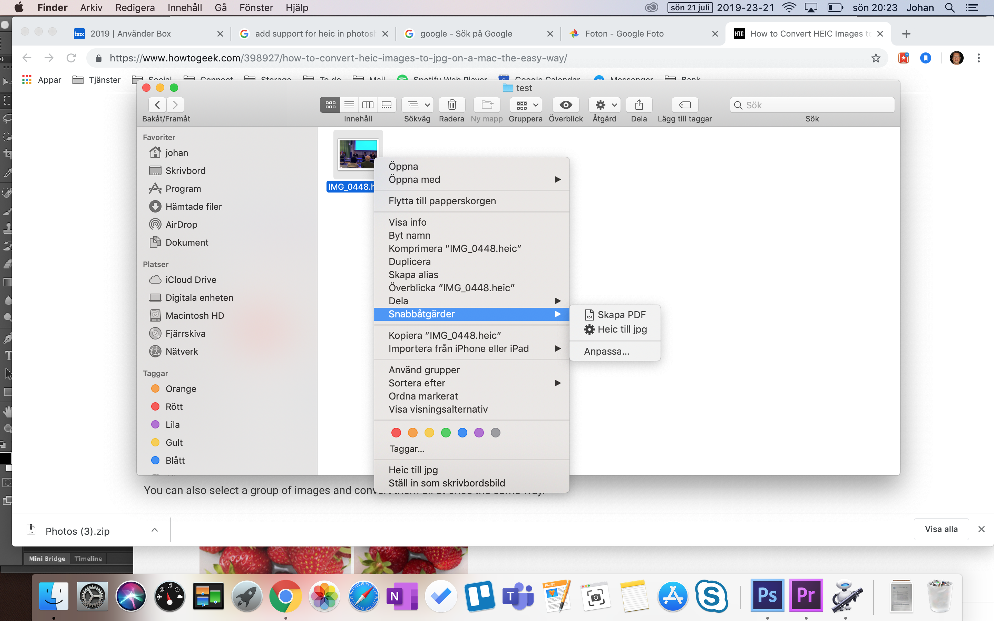This screenshot has width=994, height=621.
Task: Click the Quick Look (Överblick) eye icon
Action: pos(566,105)
